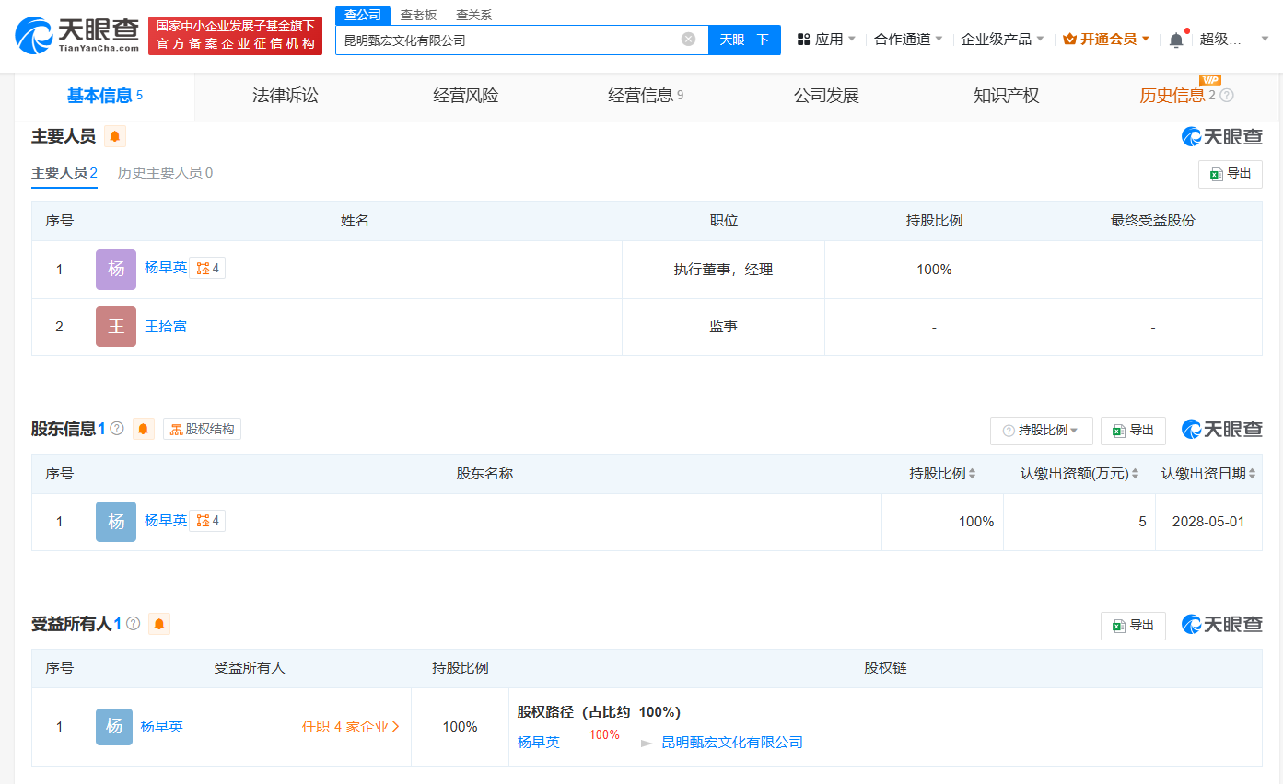Viewport: 1283px width, 784px height.
Task: Expand the 合作通道 dropdown
Action: pyautogui.click(x=908, y=40)
